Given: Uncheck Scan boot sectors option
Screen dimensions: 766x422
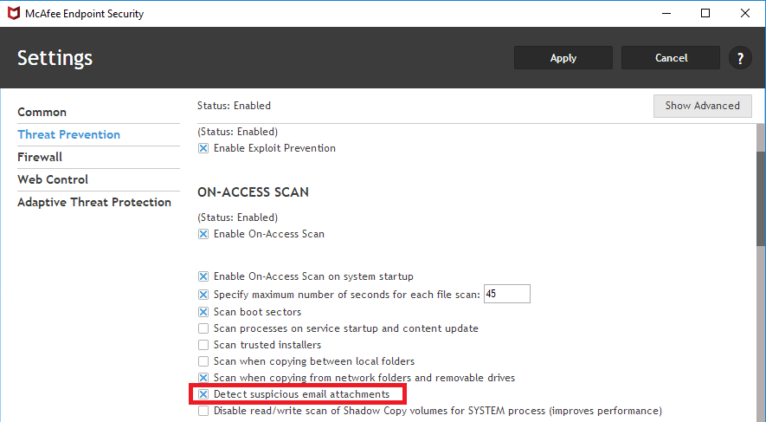Looking at the screenshot, I should (203, 312).
